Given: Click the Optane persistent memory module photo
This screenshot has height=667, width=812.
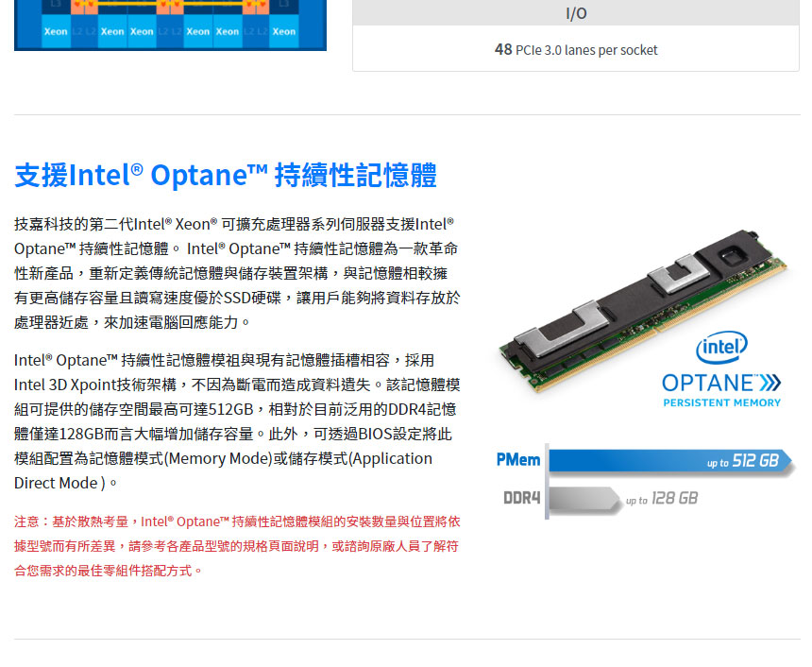Looking at the screenshot, I should [642, 311].
